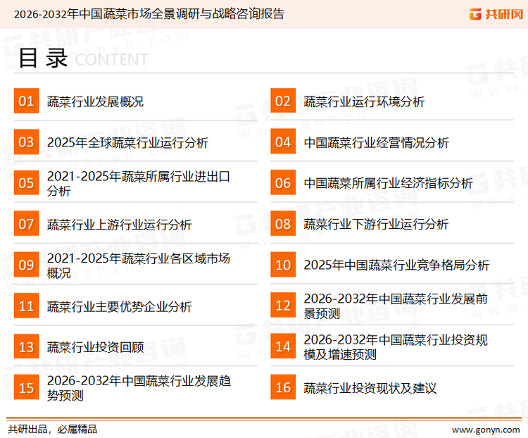Open 蔬菜行业主要优势企业分析 chapter
The image size is (528, 438).
[119, 306]
